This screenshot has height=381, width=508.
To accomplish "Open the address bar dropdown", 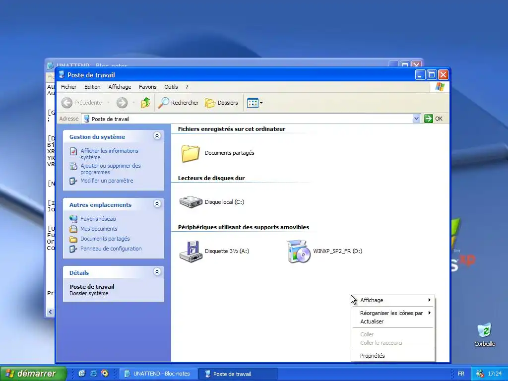I will tap(416, 119).
